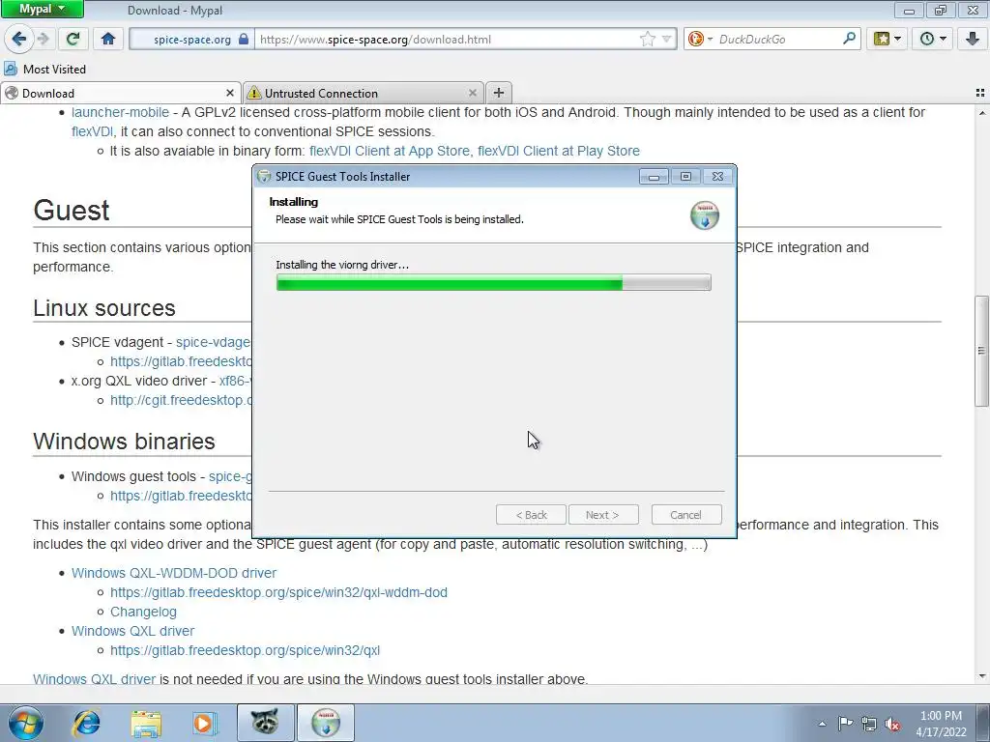990x742 pixels.
Task: Click the padlock site identity icon
Action: click(x=244, y=39)
